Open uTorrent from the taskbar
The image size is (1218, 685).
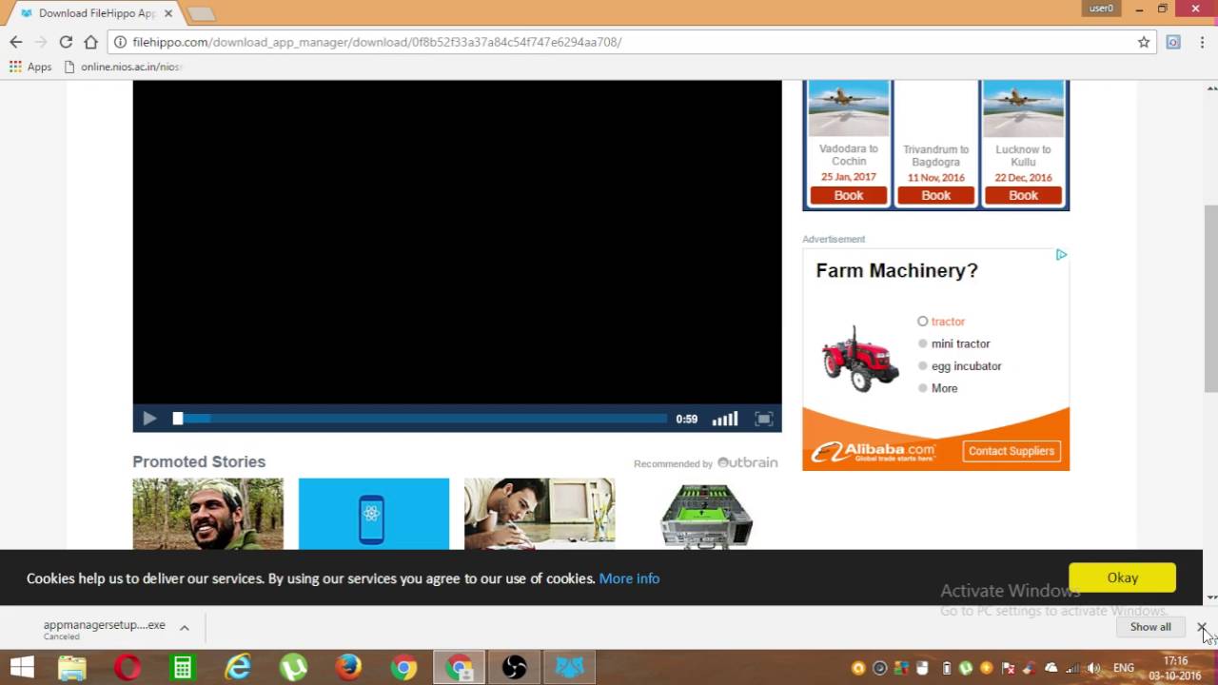(292, 667)
